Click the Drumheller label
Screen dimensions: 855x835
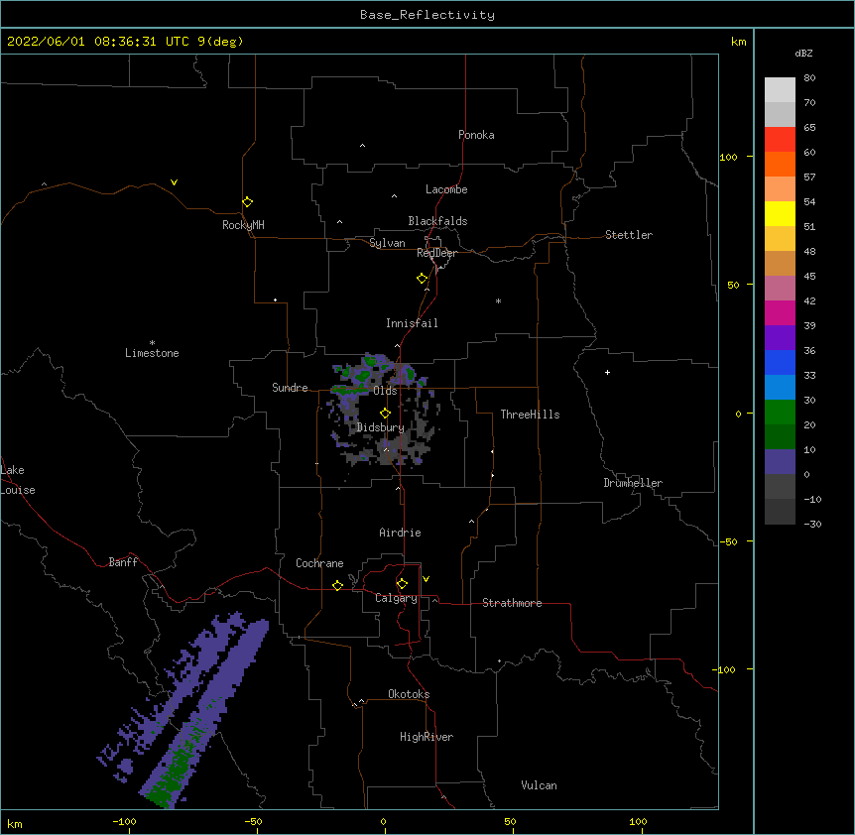[633, 483]
